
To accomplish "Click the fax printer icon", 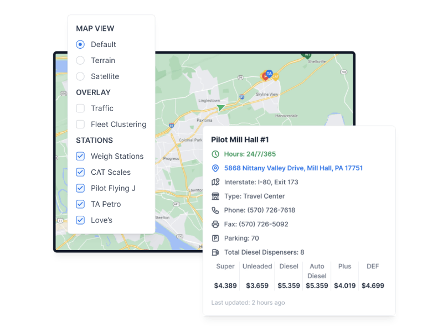I will click(215, 225).
